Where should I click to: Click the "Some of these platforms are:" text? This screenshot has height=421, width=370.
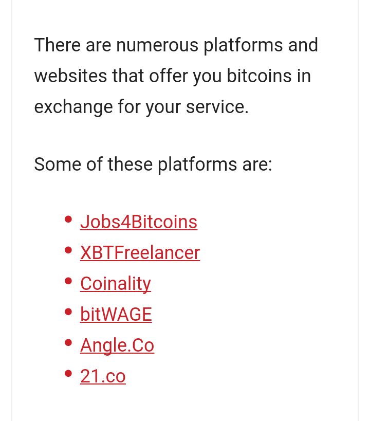153,164
